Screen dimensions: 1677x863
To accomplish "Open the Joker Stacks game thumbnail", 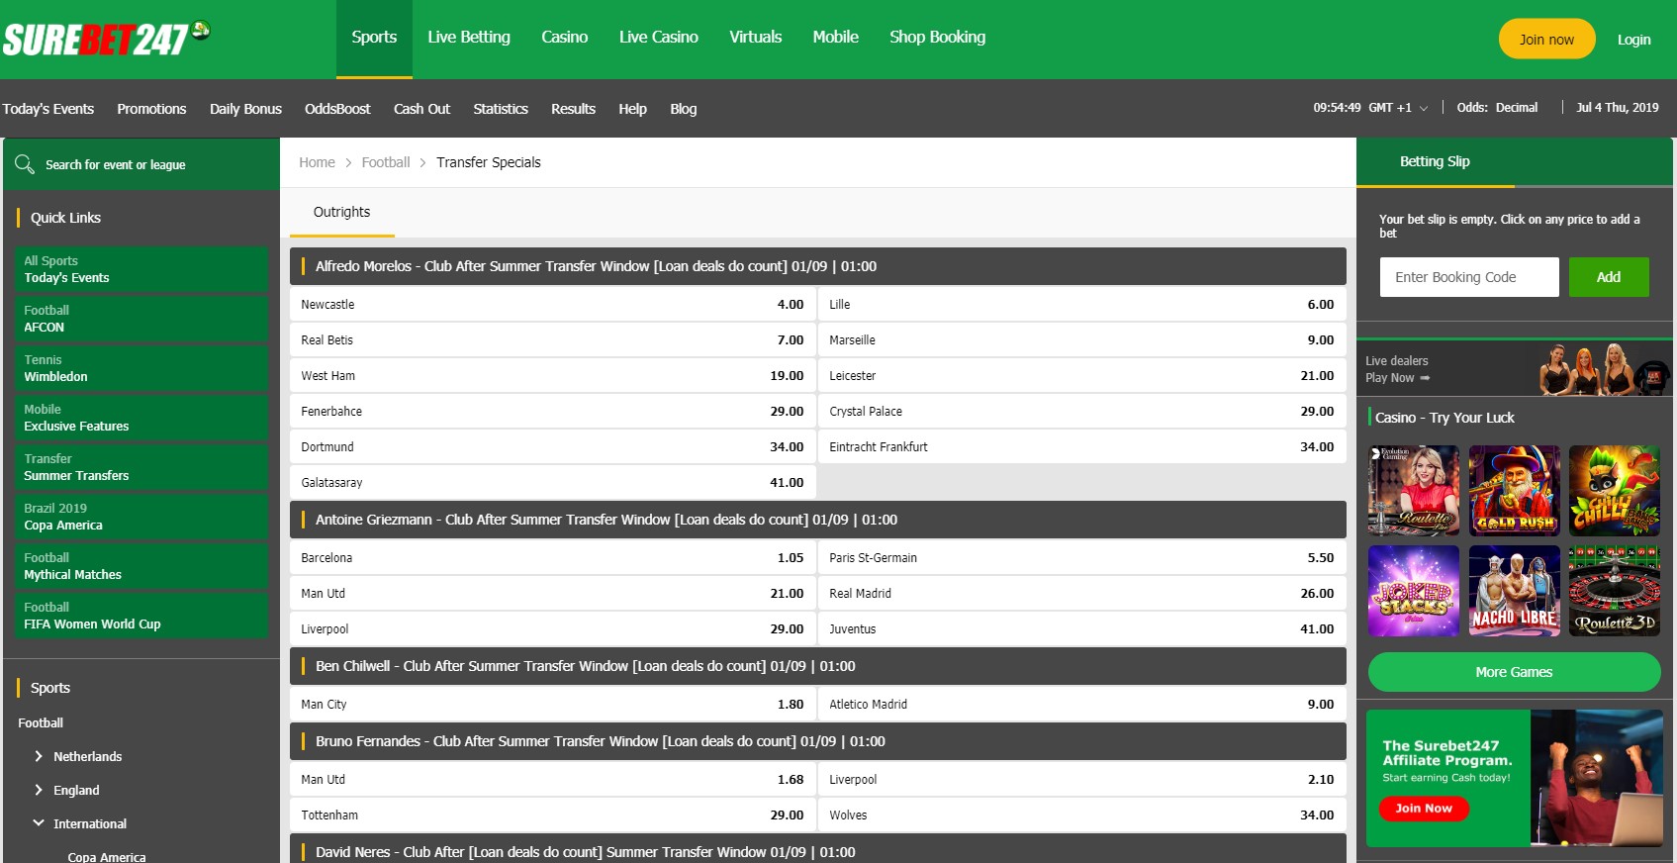I will [x=1414, y=591].
